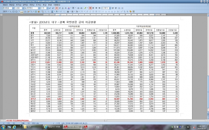Screen dimensions: 209x130
Task: Expand the zoom percentage dropdown
Action: 110,8
